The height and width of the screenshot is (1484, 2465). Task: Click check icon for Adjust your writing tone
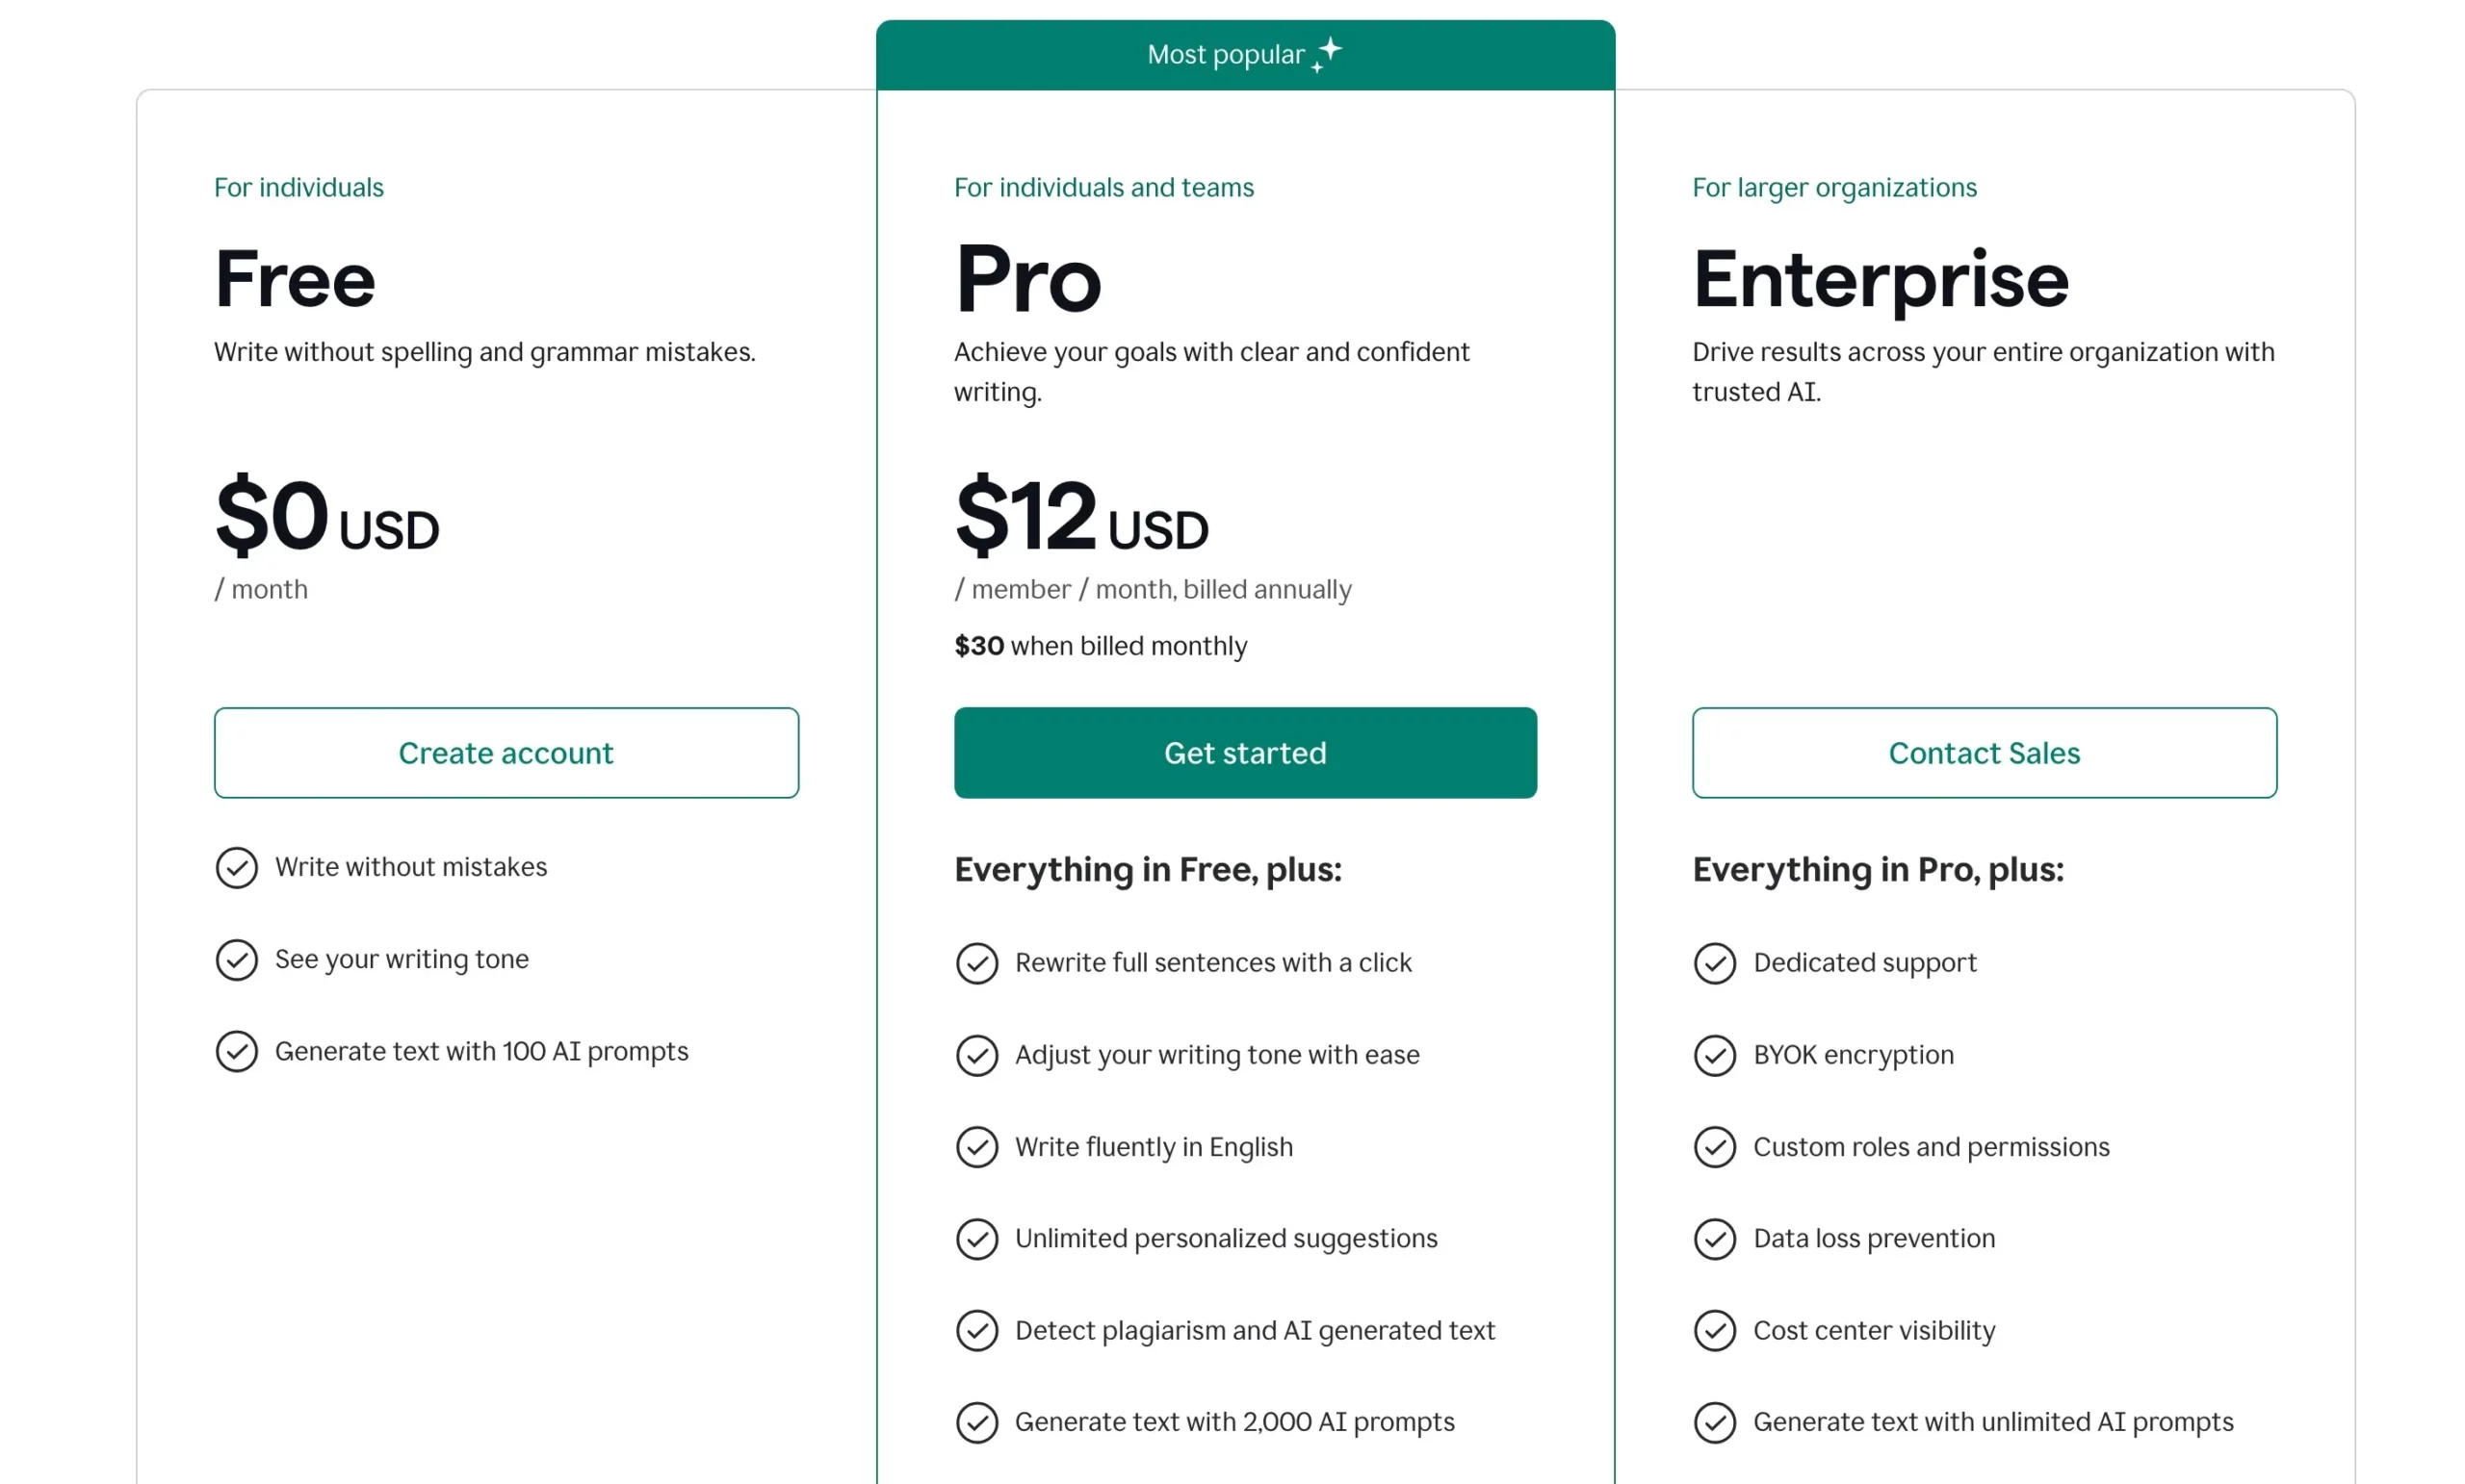976,1055
